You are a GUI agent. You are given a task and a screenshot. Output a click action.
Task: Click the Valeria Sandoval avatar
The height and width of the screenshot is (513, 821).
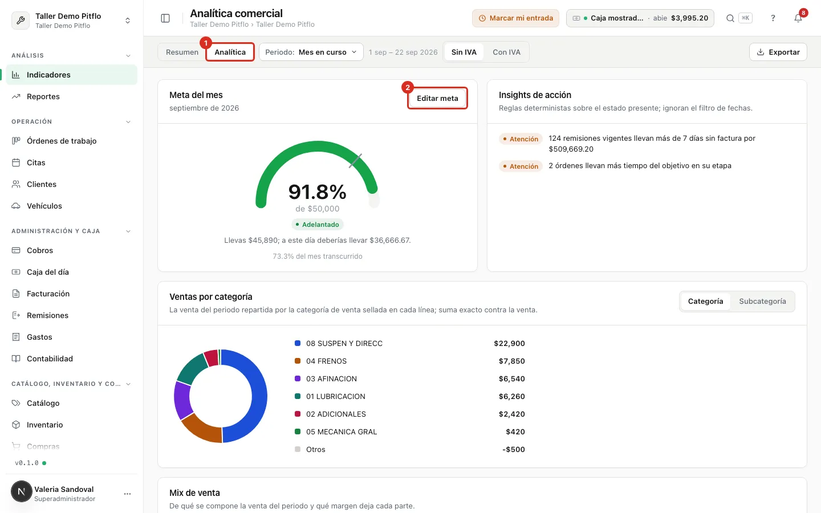point(22,491)
